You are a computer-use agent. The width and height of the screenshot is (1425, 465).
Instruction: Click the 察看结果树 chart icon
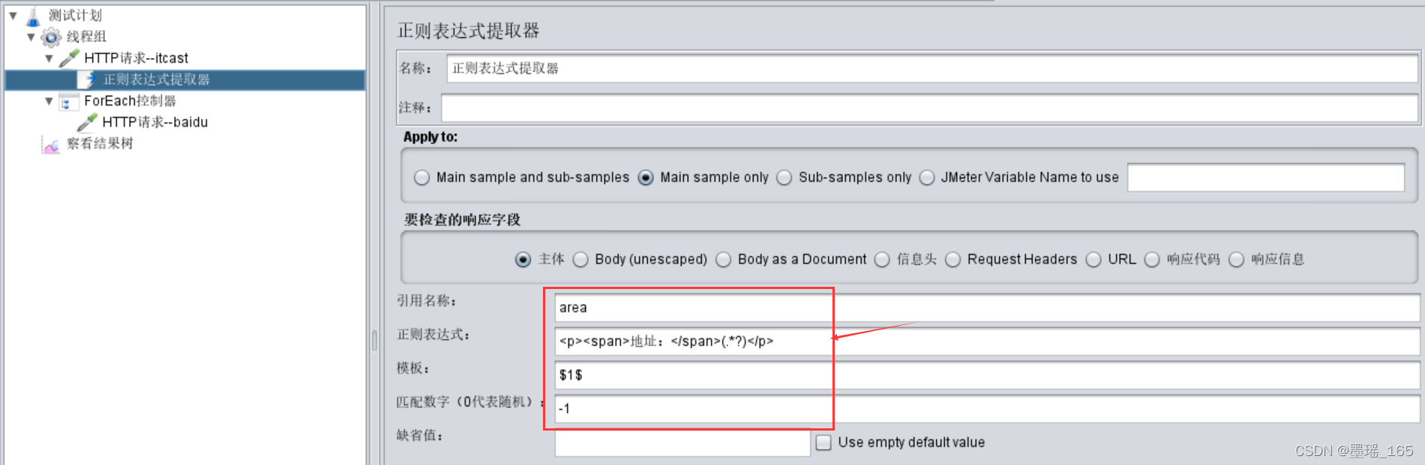coord(51,144)
